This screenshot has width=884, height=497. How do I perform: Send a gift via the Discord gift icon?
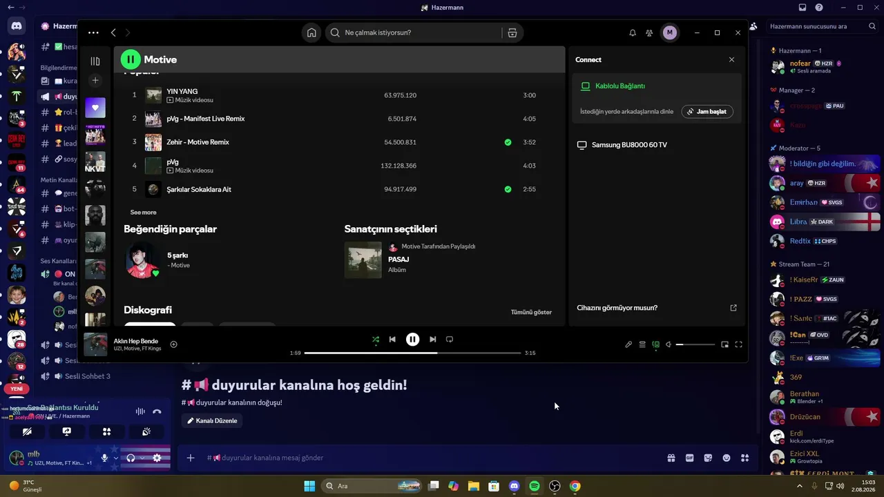[x=671, y=458]
